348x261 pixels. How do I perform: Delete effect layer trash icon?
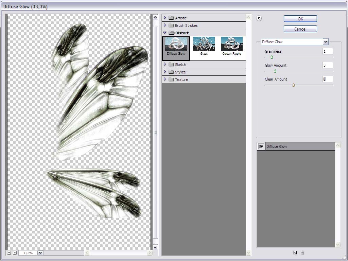[302, 253]
